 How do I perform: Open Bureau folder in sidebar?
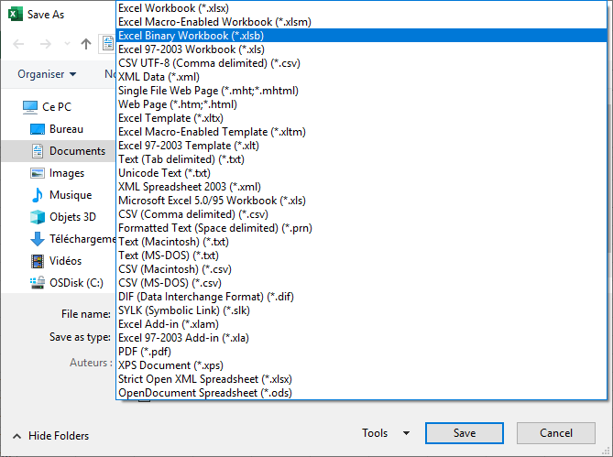[66, 129]
